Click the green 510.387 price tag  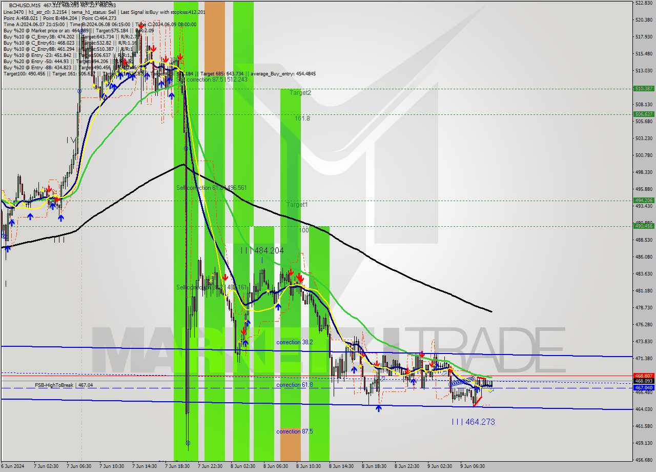(x=644, y=88)
